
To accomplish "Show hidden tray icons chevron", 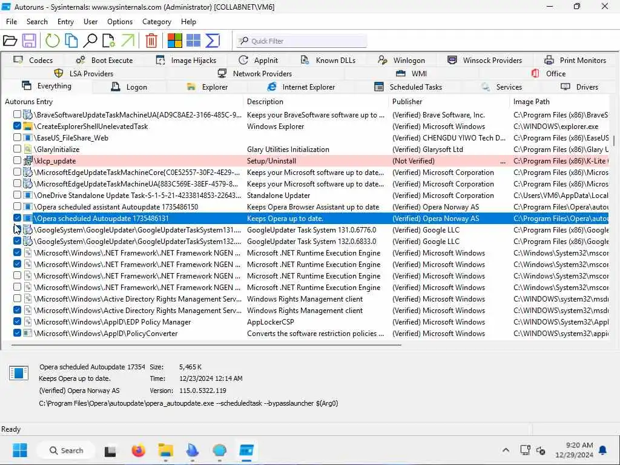I will 506,450.
